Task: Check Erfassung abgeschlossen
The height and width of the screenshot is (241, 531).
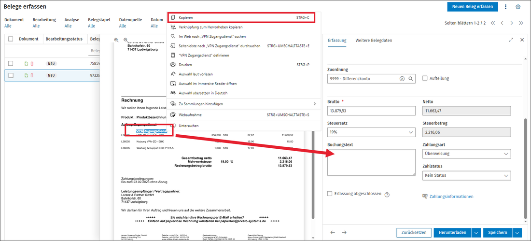Action: 330,194
